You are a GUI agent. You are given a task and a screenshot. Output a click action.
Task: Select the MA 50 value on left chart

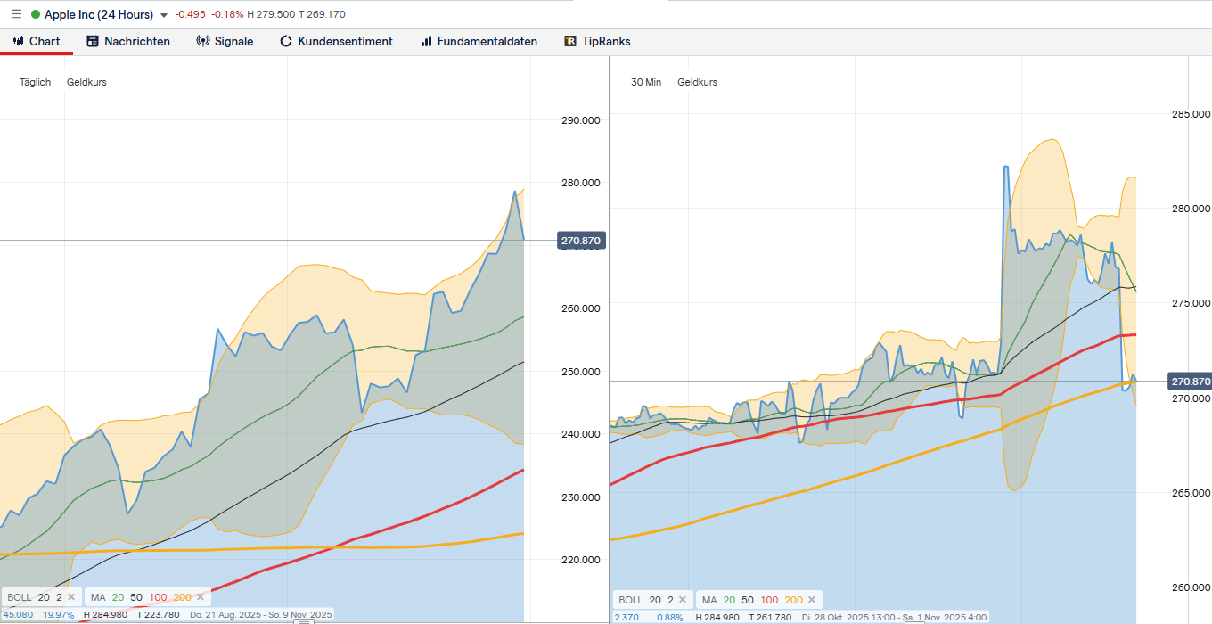pyautogui.click(x=136, y=596)
